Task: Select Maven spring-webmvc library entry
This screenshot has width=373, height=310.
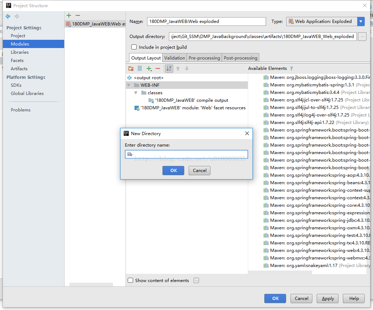Action: pos(317,258)
